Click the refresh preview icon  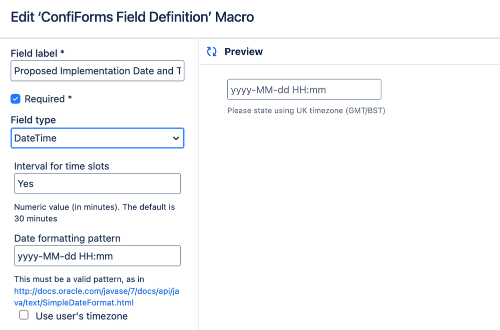pyautogui.click(x=212, y=51)
